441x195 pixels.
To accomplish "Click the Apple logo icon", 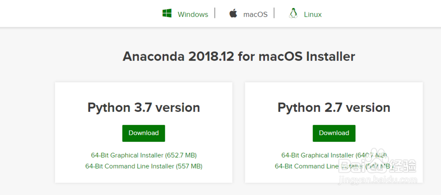I will point(233,13).
